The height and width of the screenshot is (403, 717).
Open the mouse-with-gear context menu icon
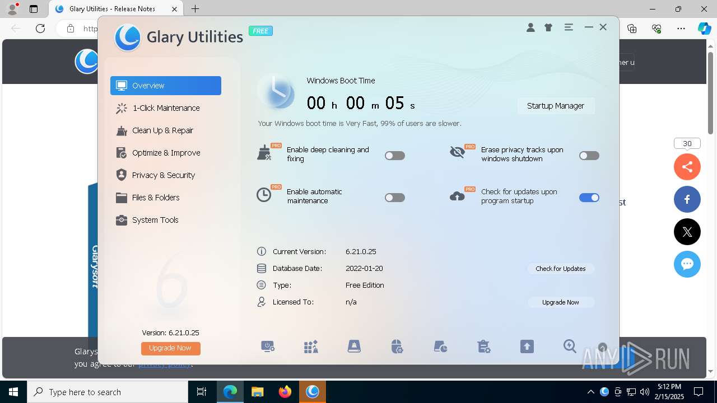point(397,346)
